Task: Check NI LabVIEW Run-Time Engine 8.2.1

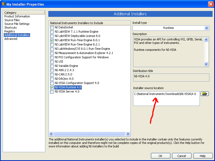Action: [x=52, y=45]
